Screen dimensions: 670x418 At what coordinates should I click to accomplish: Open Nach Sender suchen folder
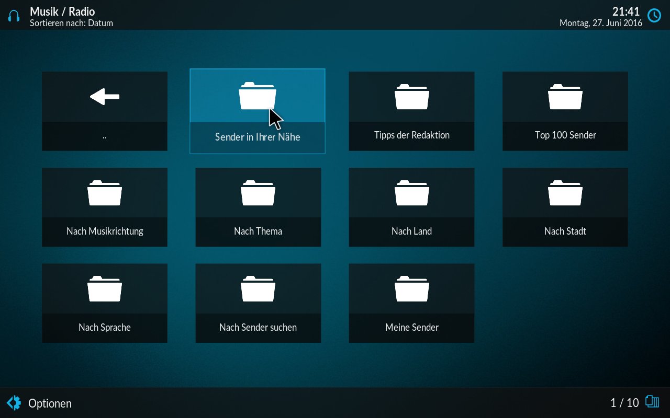pyautogui.click(x=258, y=303)
